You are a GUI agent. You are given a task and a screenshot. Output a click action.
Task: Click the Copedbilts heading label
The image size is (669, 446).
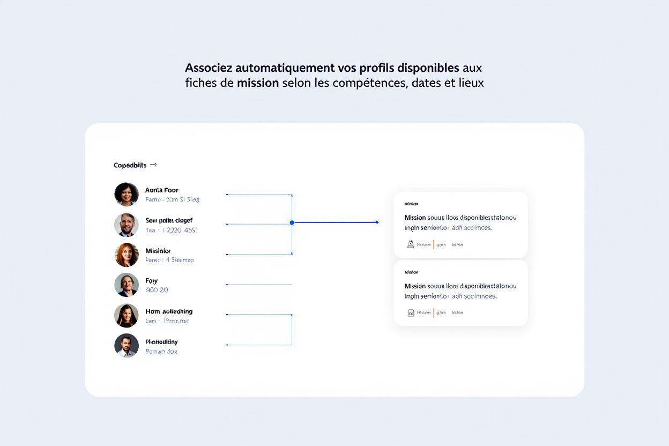point(130,165)
